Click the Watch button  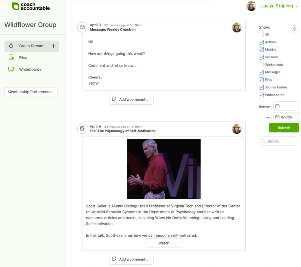(164, 243)
